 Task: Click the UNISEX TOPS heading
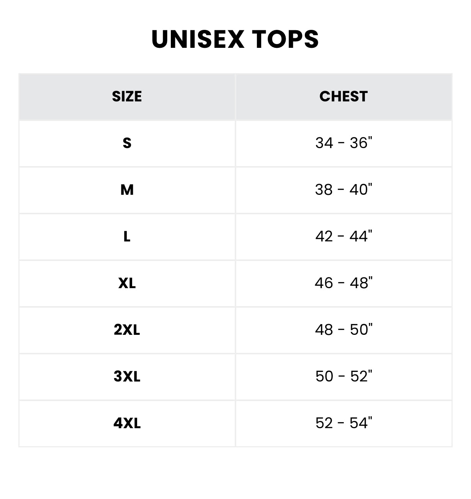click(235, 39)
